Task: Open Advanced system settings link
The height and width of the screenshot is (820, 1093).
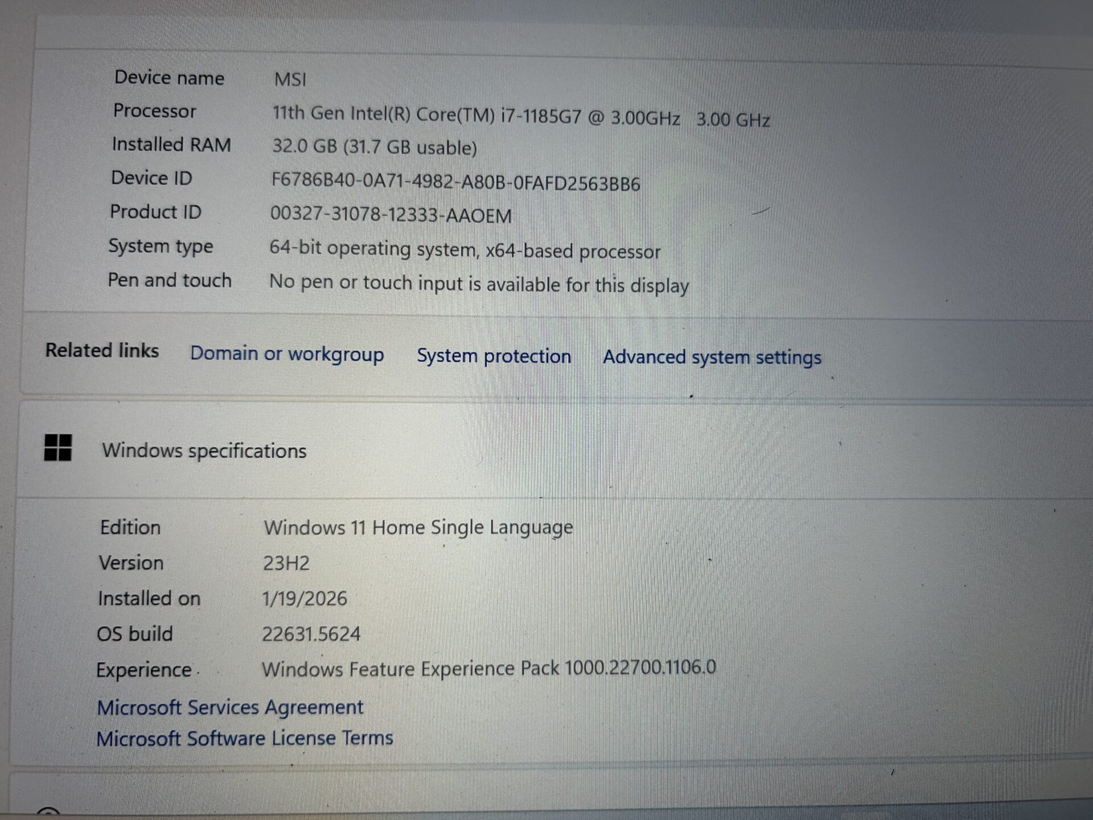Action: [712, 357]
